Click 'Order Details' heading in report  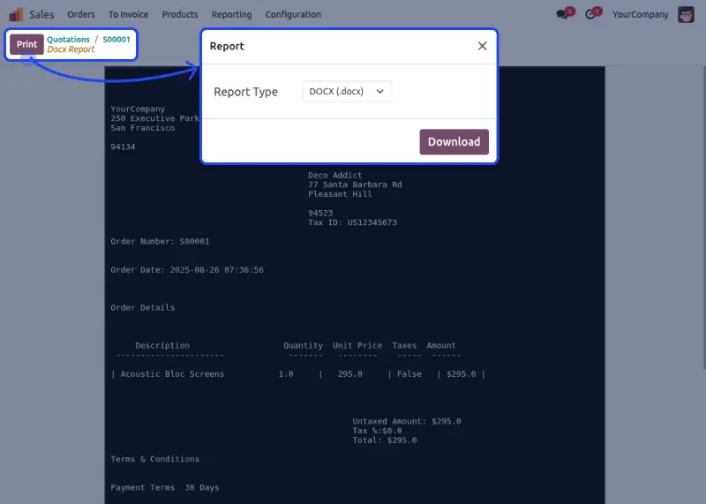[x=143, y=308]
